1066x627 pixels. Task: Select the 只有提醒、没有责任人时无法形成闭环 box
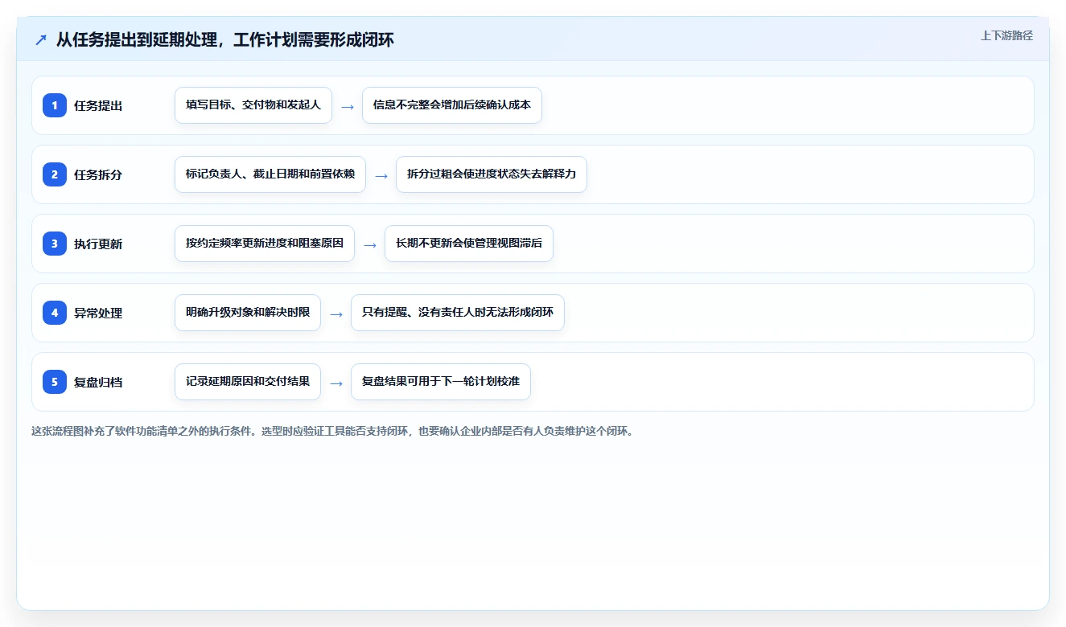click(458, 313)
